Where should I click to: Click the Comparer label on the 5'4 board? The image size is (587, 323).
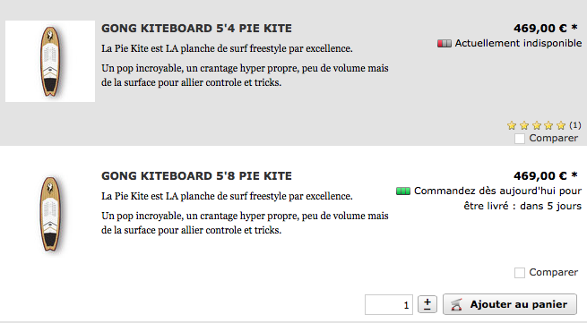(x=553, y=139)
